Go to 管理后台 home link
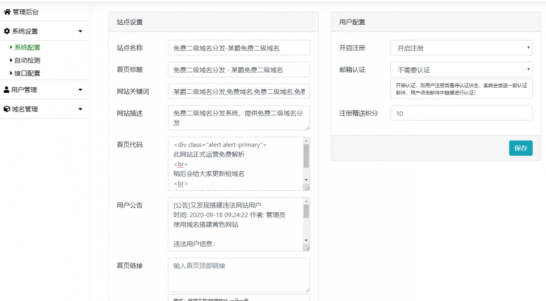This screenshot has width=546, height=301. click(26, 12)
